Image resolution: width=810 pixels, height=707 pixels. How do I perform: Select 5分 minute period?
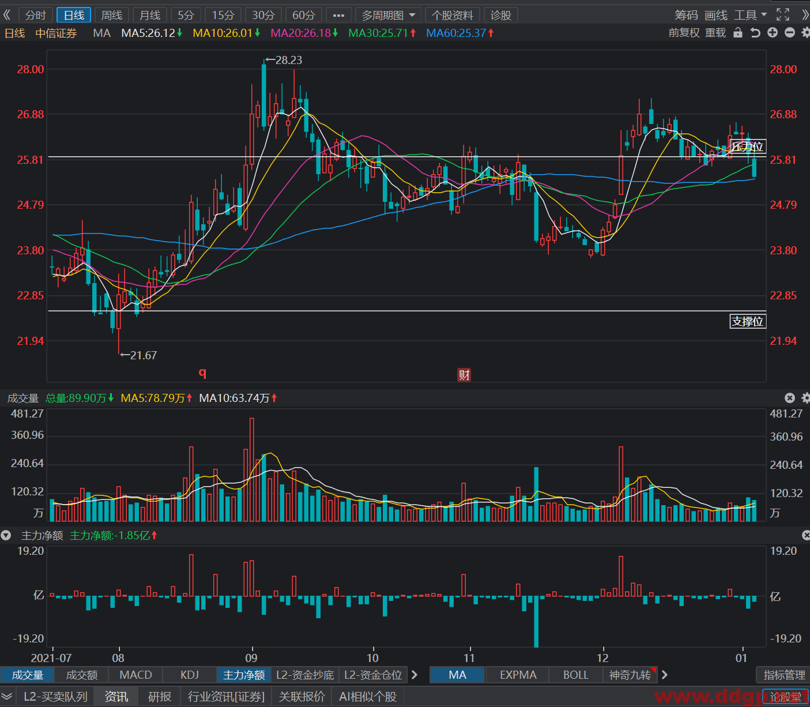pyautogui.click(x=186, y=15)
